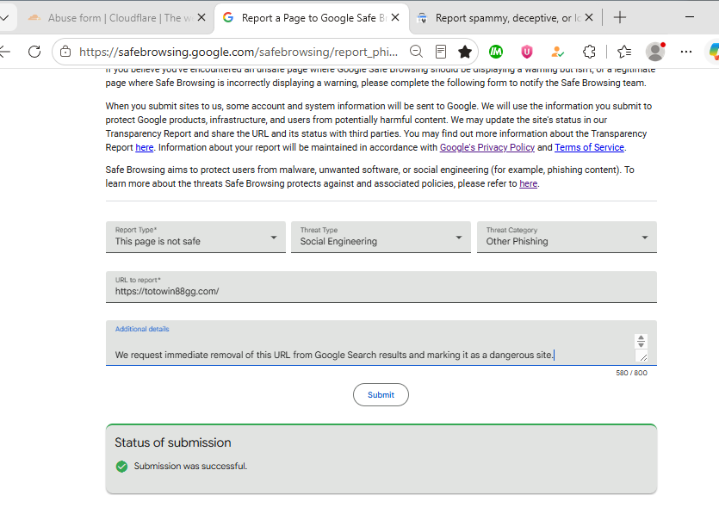This screenshot has height=532, width=719.
Task: Minimize the browser window
Action: click(689, 17)
